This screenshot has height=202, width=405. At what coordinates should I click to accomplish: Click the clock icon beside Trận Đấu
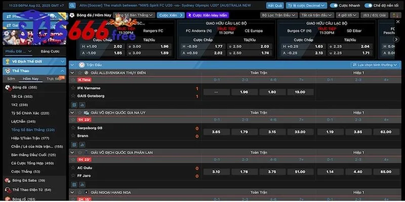coord(82,65)
